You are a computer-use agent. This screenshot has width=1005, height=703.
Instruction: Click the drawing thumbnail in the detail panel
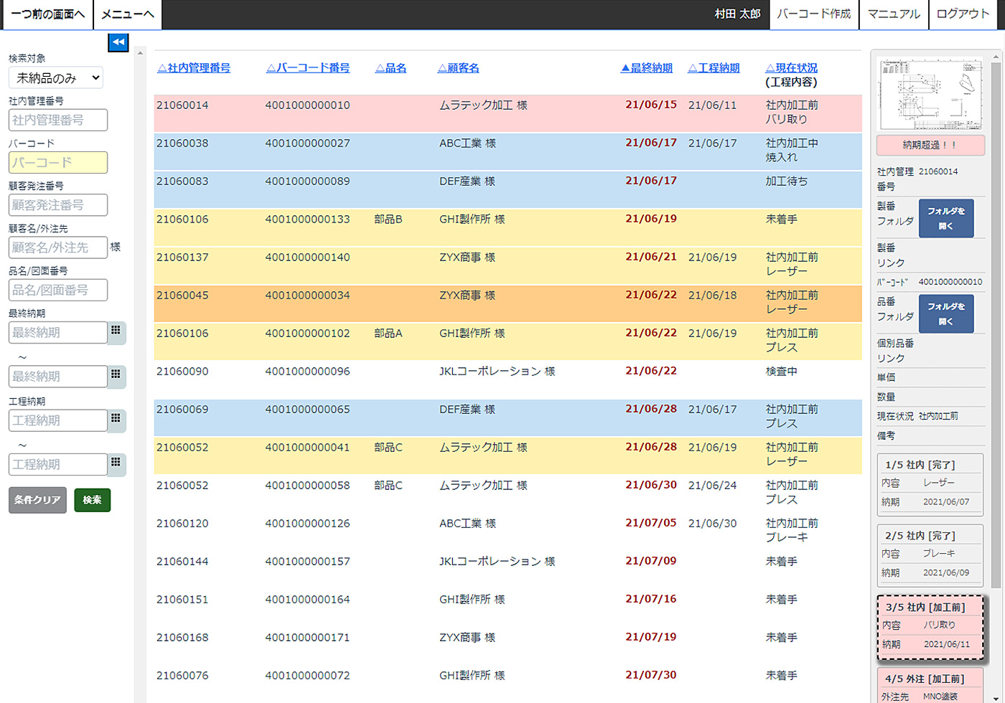pos(930,93)
